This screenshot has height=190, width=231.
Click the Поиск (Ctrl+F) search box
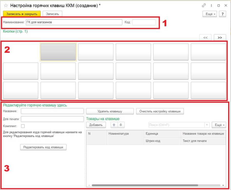pyautogui.click(x=177, y=125)
